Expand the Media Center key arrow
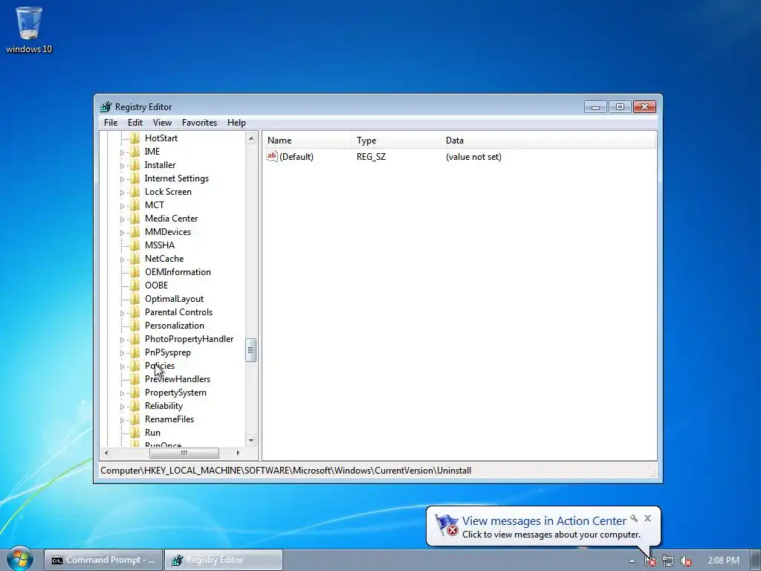The width and height of the screenshot is (761, 571). [123, 219]
